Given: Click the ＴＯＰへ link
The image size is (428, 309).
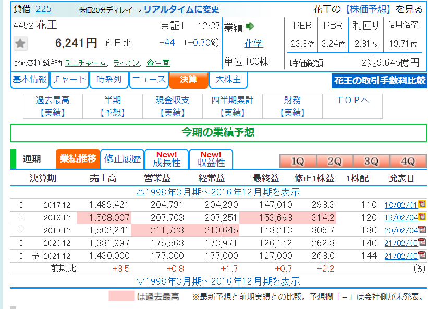Looking at the screenshot, I should [x=352, y=101].
